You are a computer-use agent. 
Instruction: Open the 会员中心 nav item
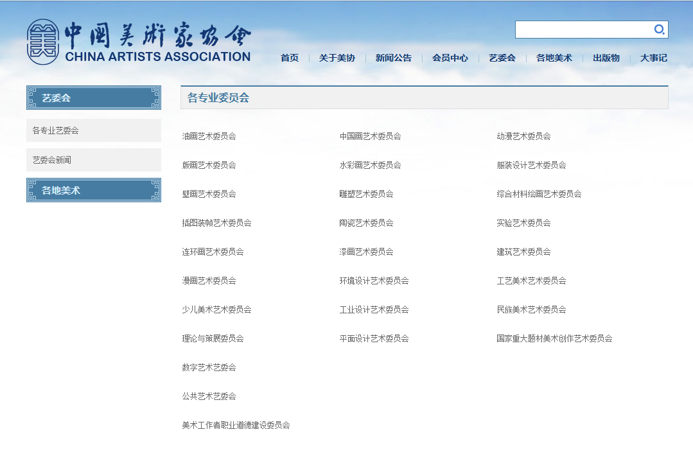point(450,58)
